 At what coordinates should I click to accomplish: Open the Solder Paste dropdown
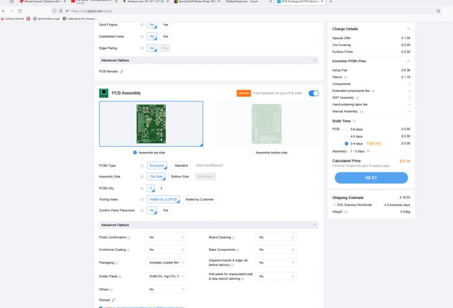pyautogui.click(x=166, y=276)
